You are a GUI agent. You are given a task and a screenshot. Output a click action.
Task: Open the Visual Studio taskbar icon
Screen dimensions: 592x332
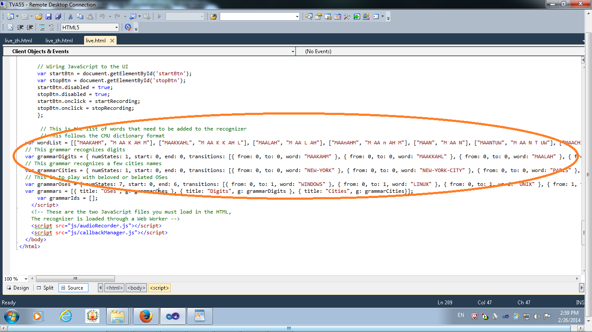coord(173,317)
